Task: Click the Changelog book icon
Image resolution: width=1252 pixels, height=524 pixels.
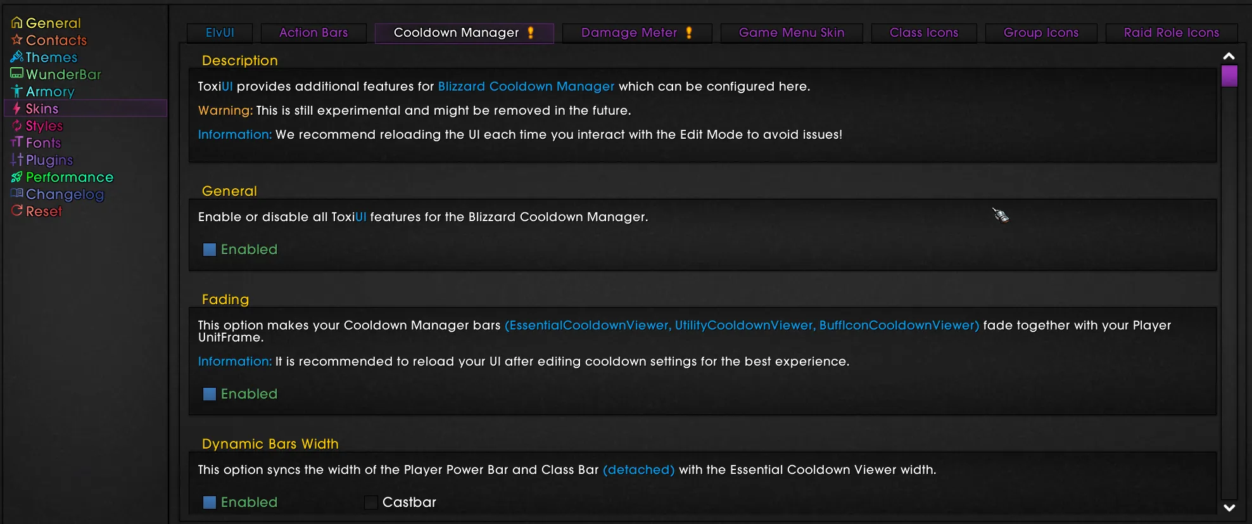Action: 16,193
